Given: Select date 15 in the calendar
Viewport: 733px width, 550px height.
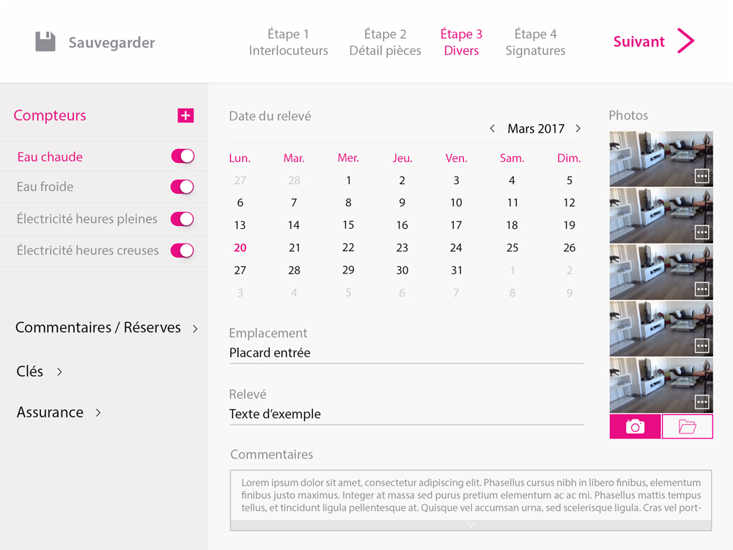Looking at the screenshot, I should [348, 225].
